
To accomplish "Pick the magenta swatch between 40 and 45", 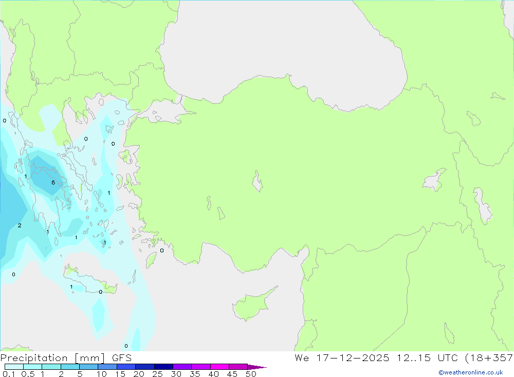I will point(219,367).
